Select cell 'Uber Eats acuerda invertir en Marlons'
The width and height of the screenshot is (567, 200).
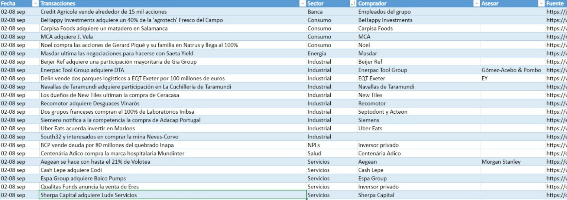click(x=172, y=129)
